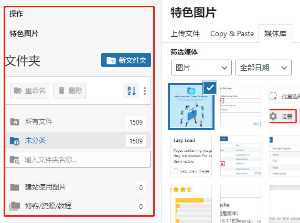The image size is (300, 223).
Task: Click the A-Z sort folders icon
Action: tap(131, 91)
